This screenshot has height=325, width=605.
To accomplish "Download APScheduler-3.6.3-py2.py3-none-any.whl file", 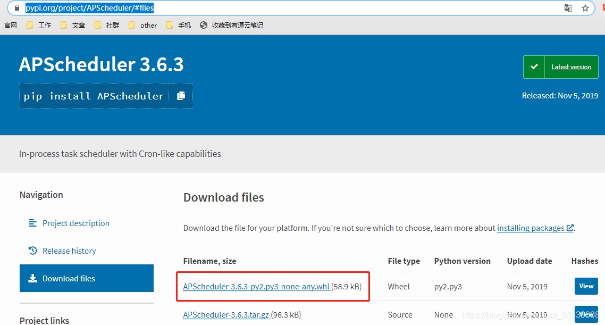I will [x=256, y=286].
